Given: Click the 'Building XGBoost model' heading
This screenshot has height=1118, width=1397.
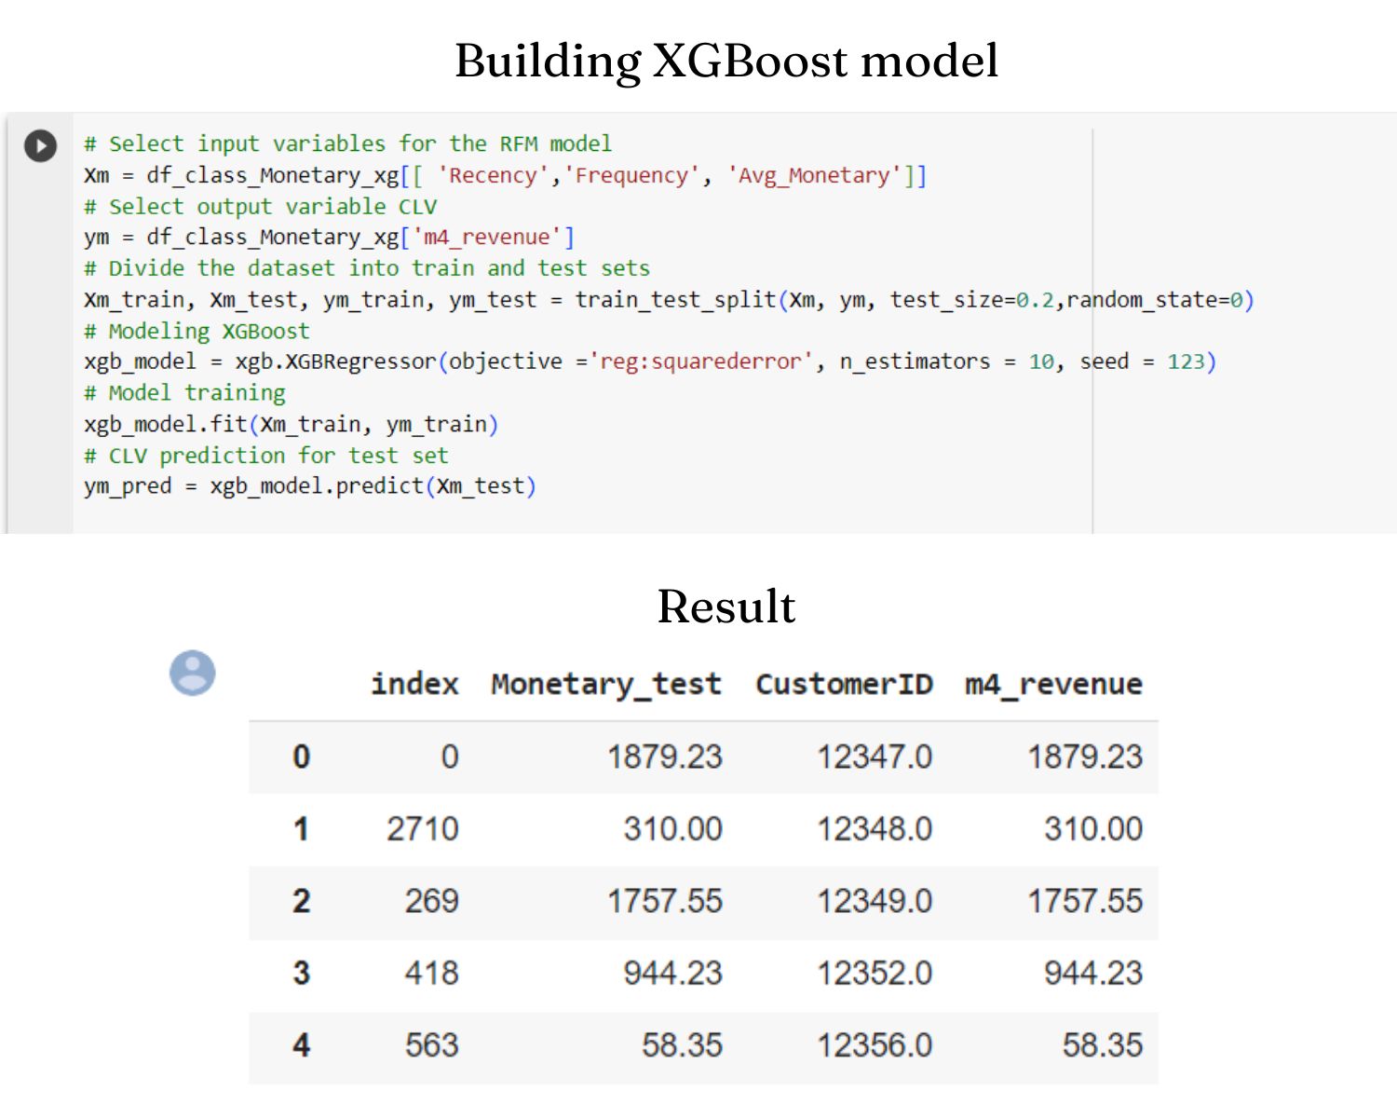Looking at the screenshot, I should click(x=726, y=61).
